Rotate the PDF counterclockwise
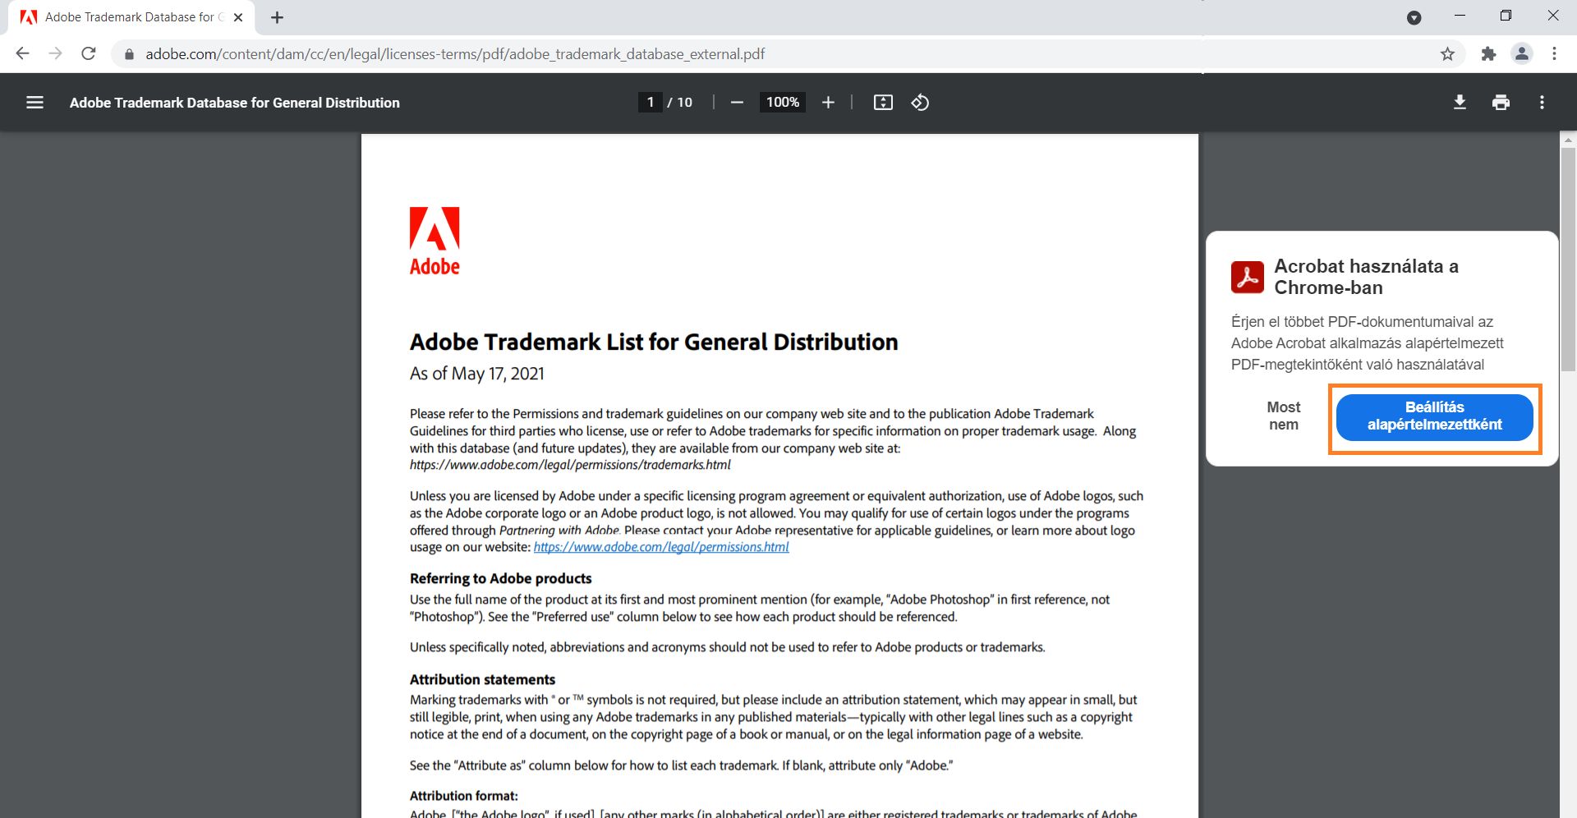 [920, 103]
